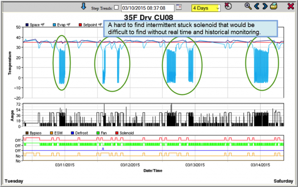Close the trend window with red X
This screenshot has height=187, width=298.
point(291,6)
